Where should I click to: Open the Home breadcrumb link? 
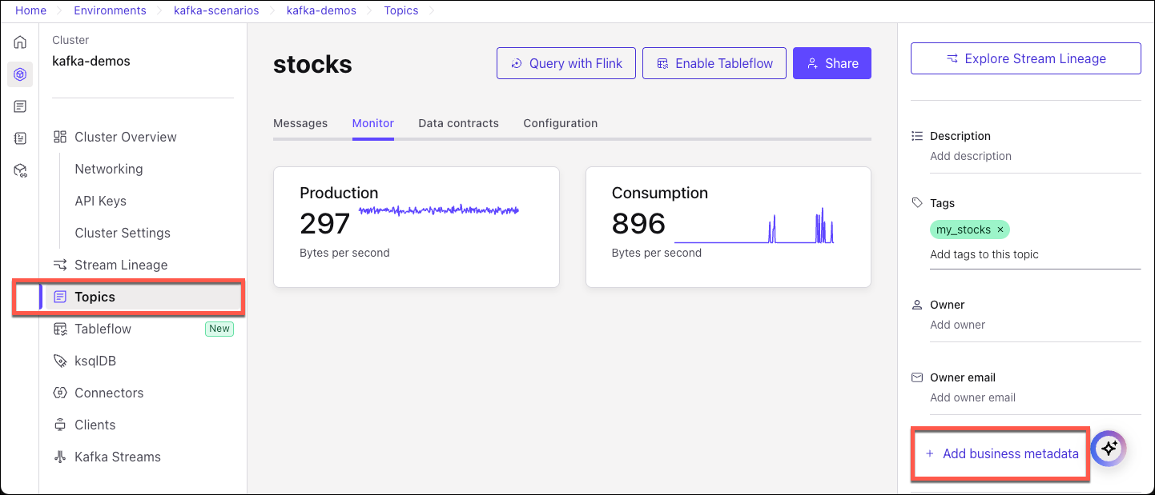pos(30,10)
